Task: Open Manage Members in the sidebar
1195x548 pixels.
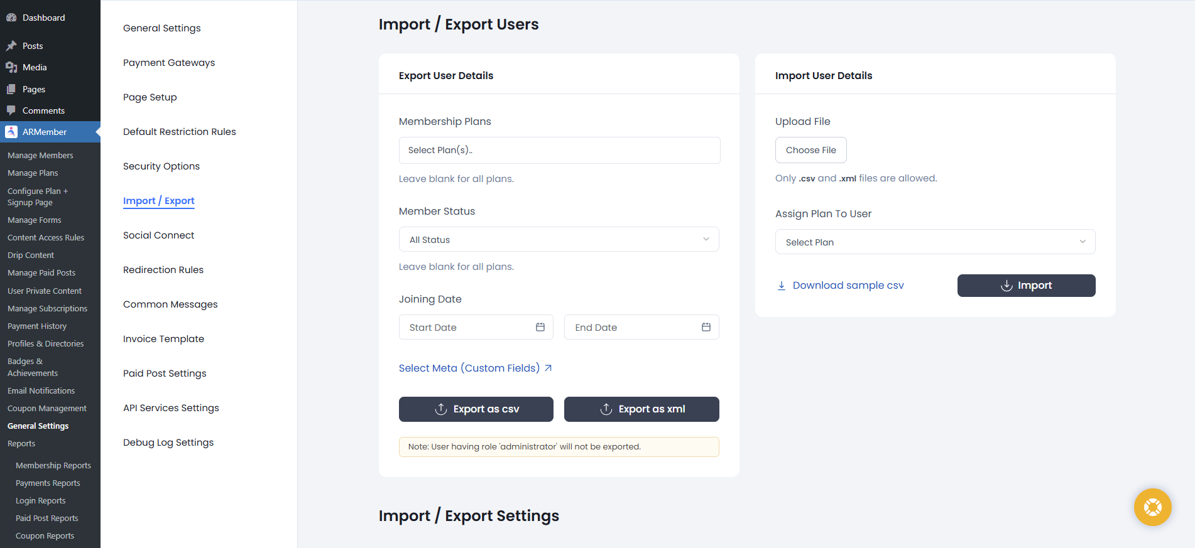Action: coord(40,155)
